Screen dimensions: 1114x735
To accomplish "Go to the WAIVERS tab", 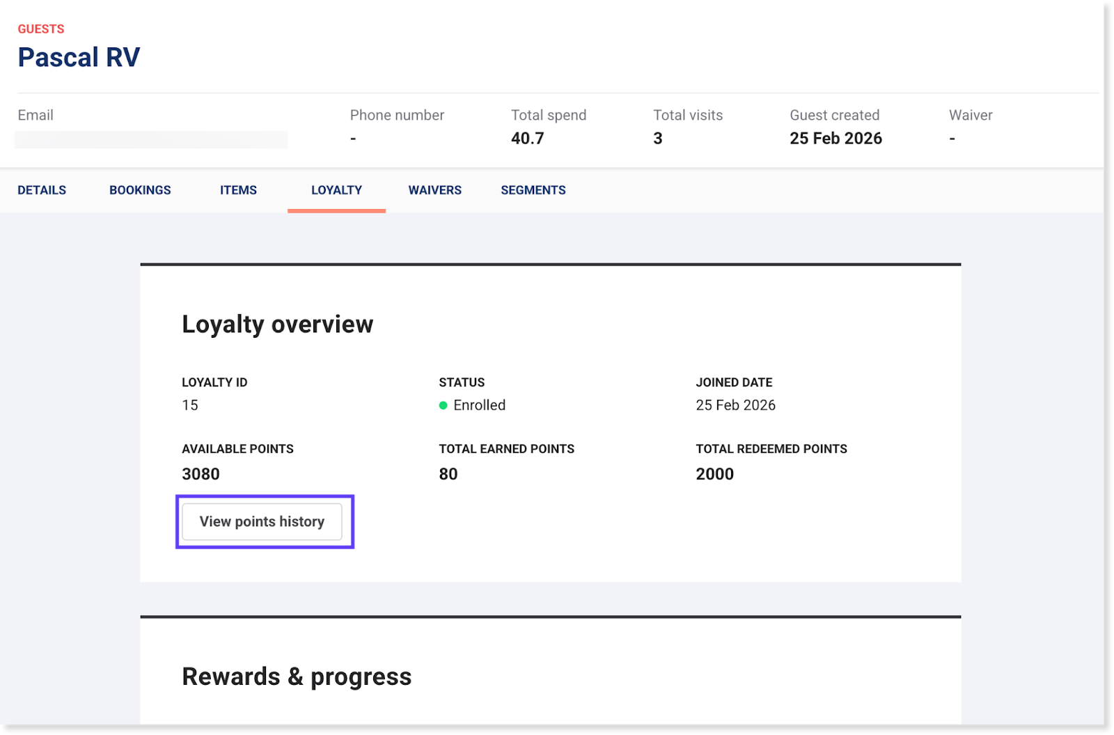I will [x=434, y=190].
